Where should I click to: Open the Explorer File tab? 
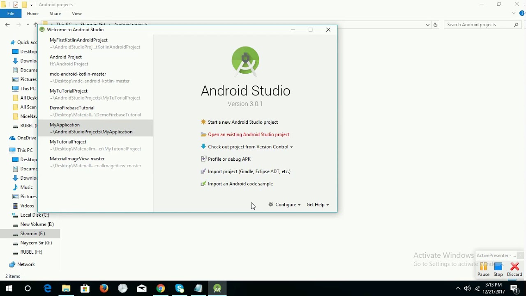click(11, 14)
